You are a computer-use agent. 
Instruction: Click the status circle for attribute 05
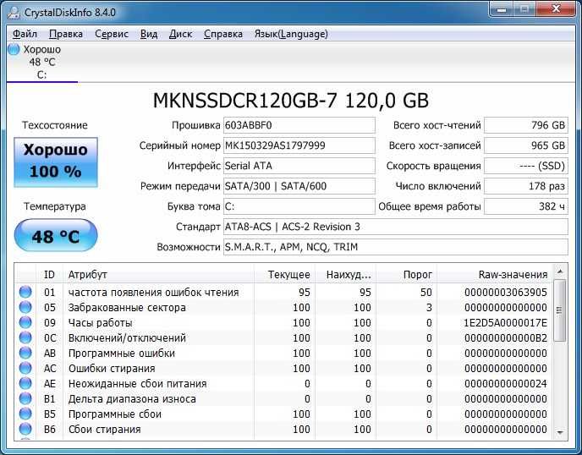(x=25, y=307)
